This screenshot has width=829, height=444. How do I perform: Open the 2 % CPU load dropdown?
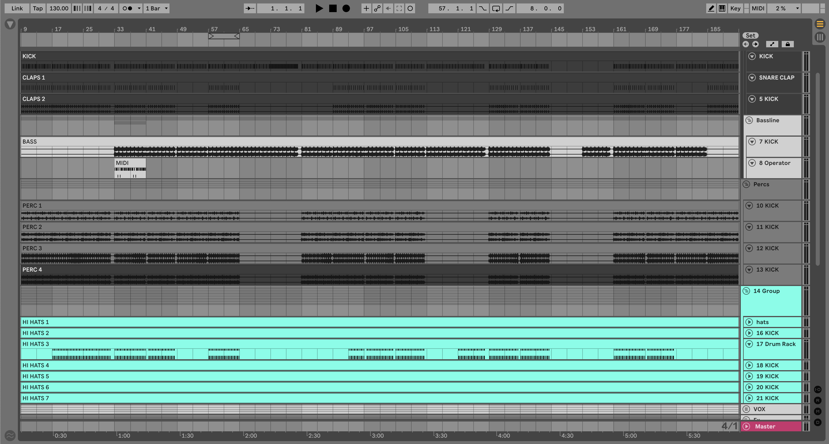(784, 8)
